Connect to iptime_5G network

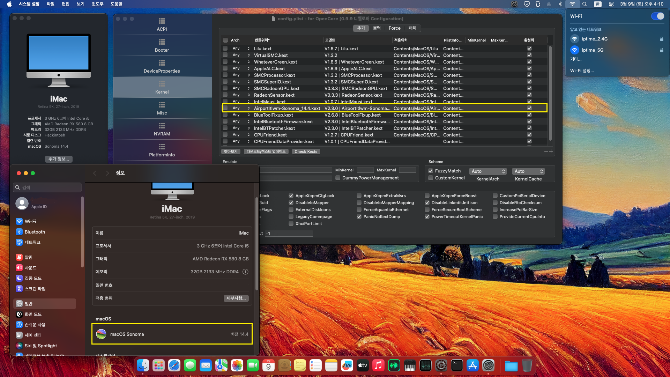[617, 50]
